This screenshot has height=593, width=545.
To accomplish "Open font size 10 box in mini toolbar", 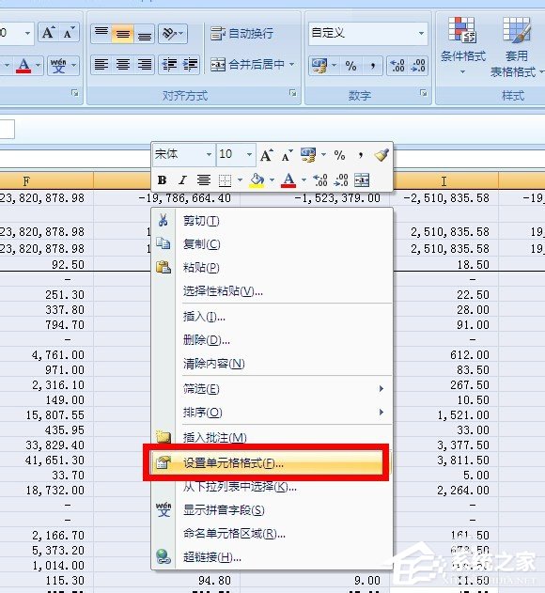I will [236, 154].
